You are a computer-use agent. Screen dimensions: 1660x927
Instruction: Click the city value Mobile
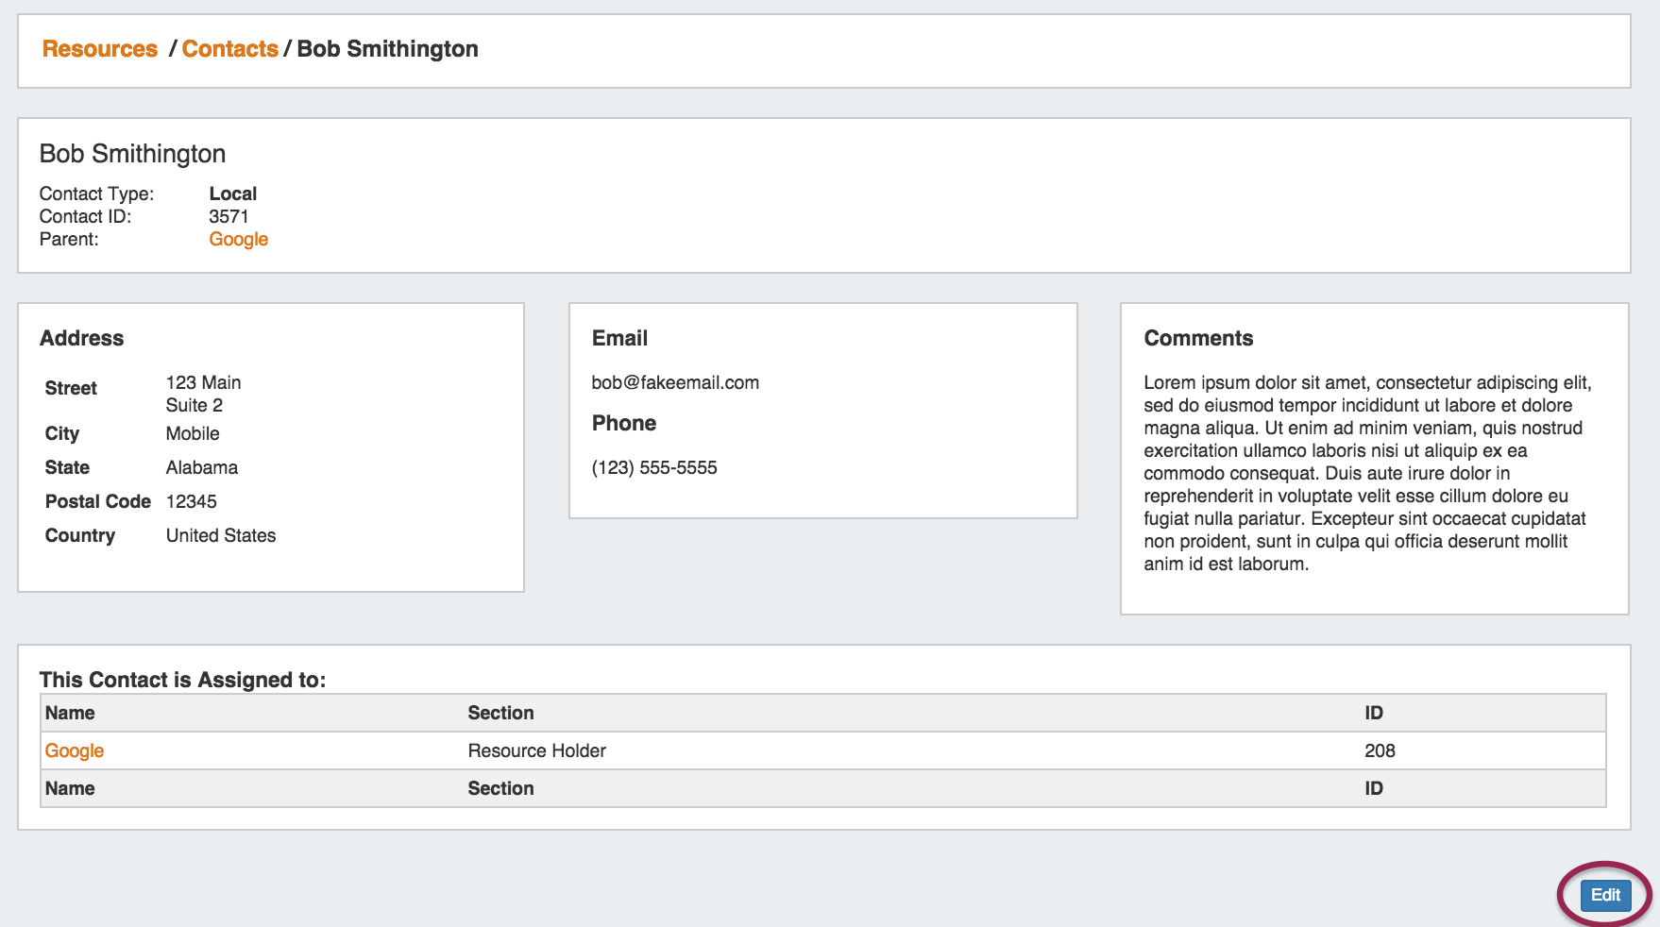click(193, 434)
